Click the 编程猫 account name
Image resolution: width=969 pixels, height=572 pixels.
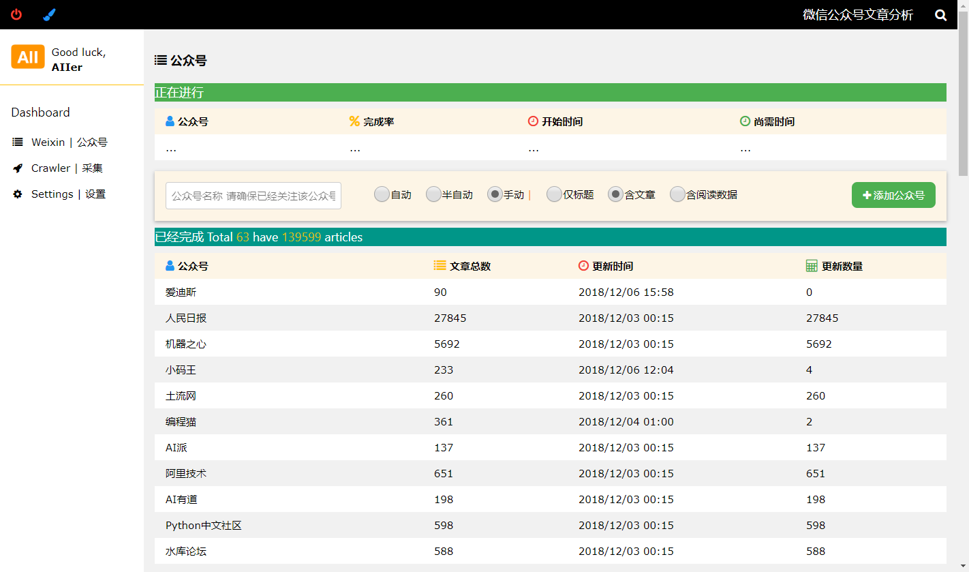click(x=181, y=421)
